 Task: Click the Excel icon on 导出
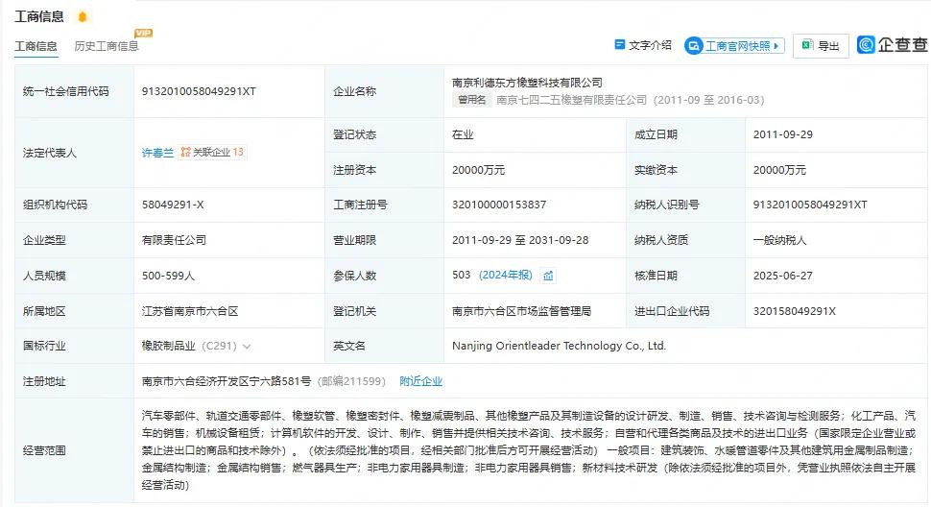tap(807, 45)
